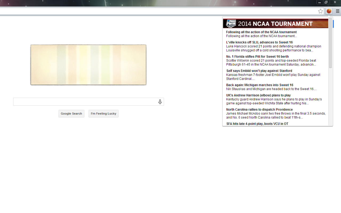The width and height of the screenshot is (341, 213).
Task: Open headline 'L'ville knocks off SLU, advances to Sweet 16'
Action: (259, 42)
